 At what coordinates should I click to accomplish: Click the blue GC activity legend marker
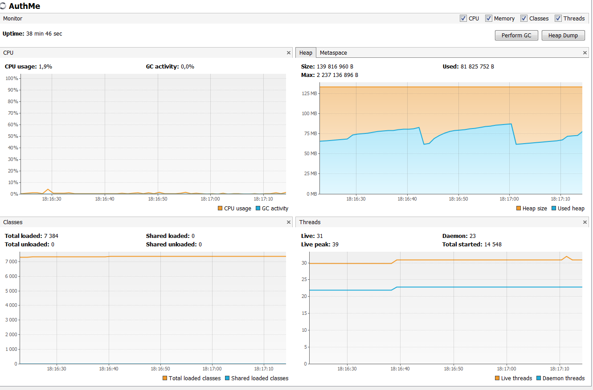pos(258,208)
